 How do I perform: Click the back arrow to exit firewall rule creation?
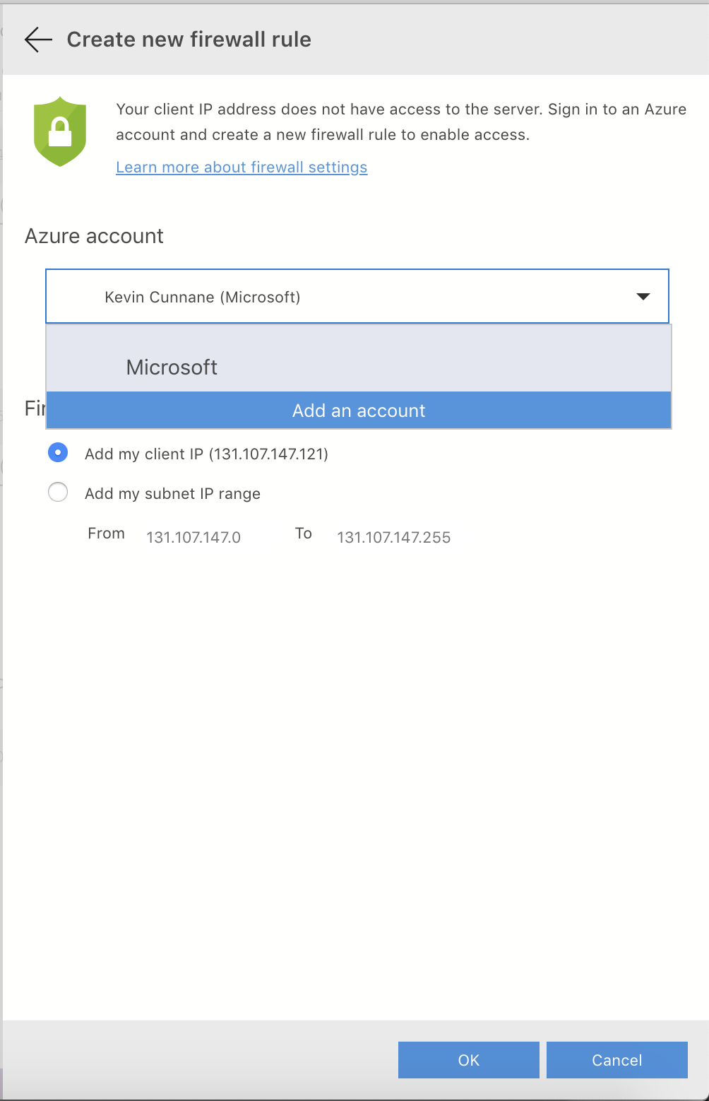(x=38, y=40)
